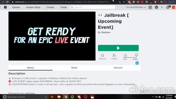Image resolution: width=176 pixels, height=99 pixels.
Task: Open Chrome from the taskbar
Action: 66,97
